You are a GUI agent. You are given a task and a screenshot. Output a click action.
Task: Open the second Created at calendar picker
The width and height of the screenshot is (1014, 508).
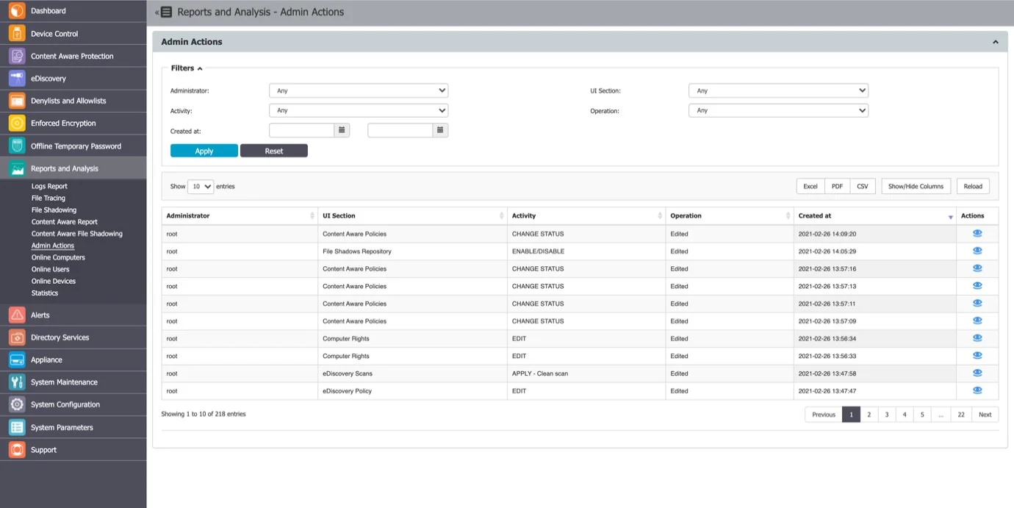click(x=439, y=130)
